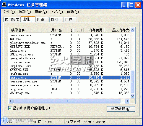143x126 pixels.
Task: Sort by 虚拟内存大小 column header
Action: [x=117, y=30]
